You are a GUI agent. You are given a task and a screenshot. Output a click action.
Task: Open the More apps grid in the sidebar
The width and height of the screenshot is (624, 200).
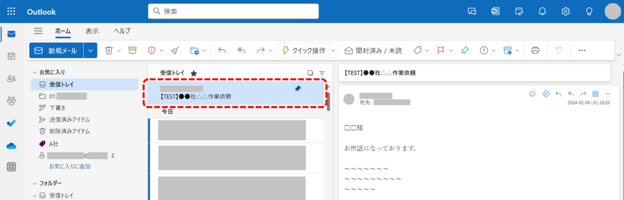pyautogui.click(x=11, y=167)
